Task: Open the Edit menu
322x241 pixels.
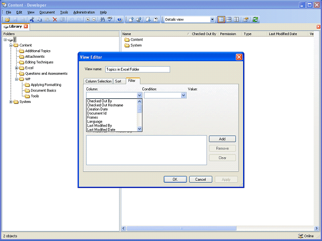Action: point(19,12)
